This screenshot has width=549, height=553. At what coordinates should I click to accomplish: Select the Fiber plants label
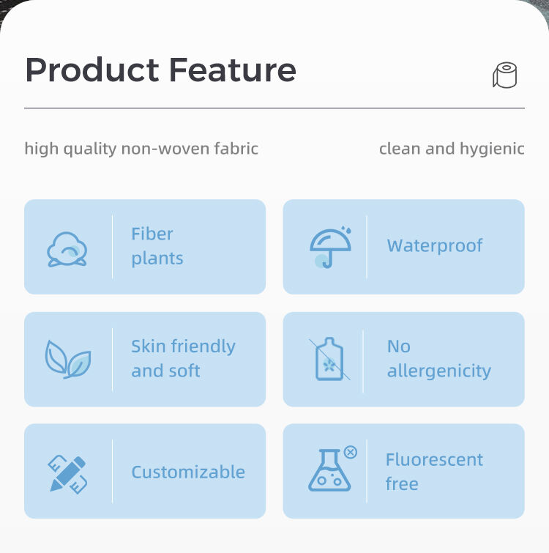pos(157,246)
